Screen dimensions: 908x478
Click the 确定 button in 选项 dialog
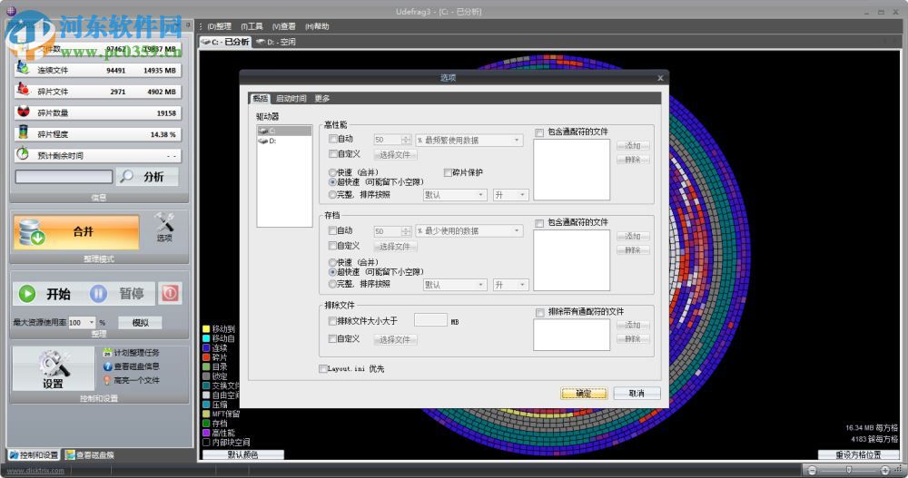584,394
